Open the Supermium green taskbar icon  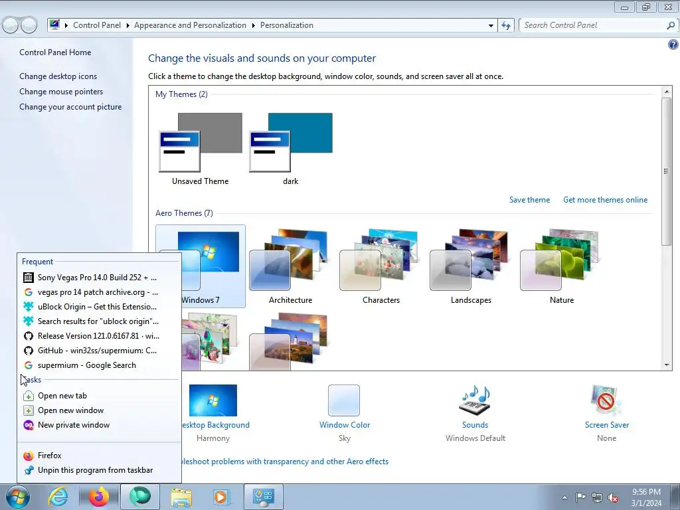(139, 497)
